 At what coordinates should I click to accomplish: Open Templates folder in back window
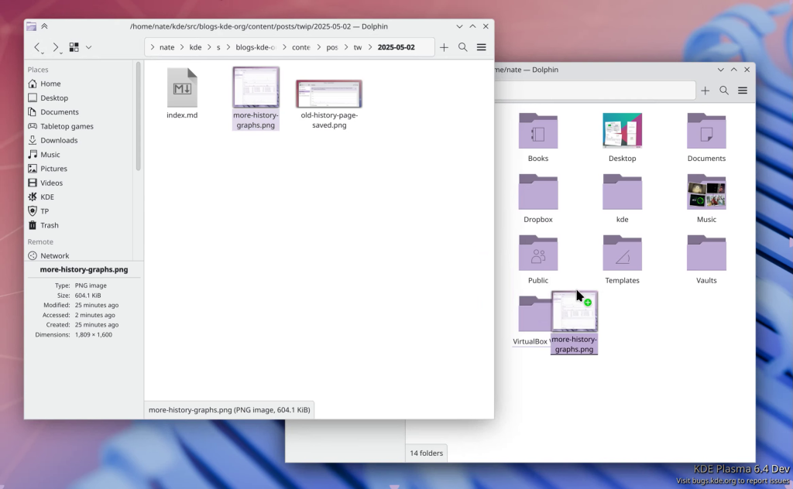(622, 260)
